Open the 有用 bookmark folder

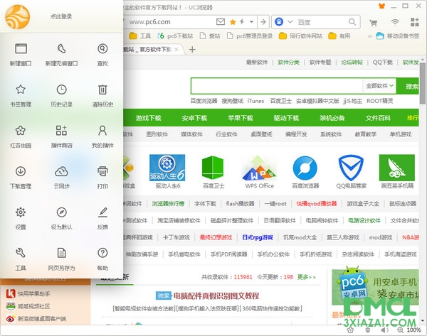(339, 36)
